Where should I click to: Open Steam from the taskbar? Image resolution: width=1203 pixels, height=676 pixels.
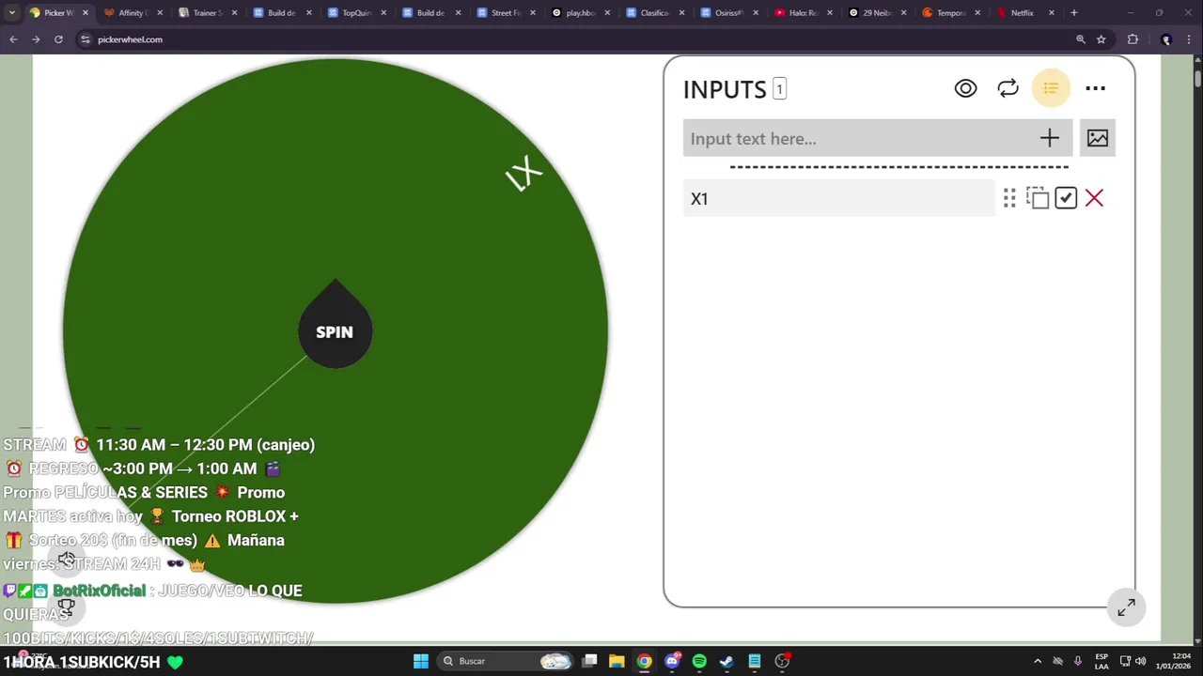(x=726, y=661)
